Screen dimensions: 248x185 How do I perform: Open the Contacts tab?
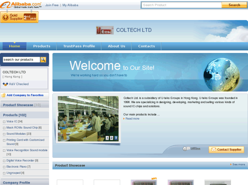(147, 46)
